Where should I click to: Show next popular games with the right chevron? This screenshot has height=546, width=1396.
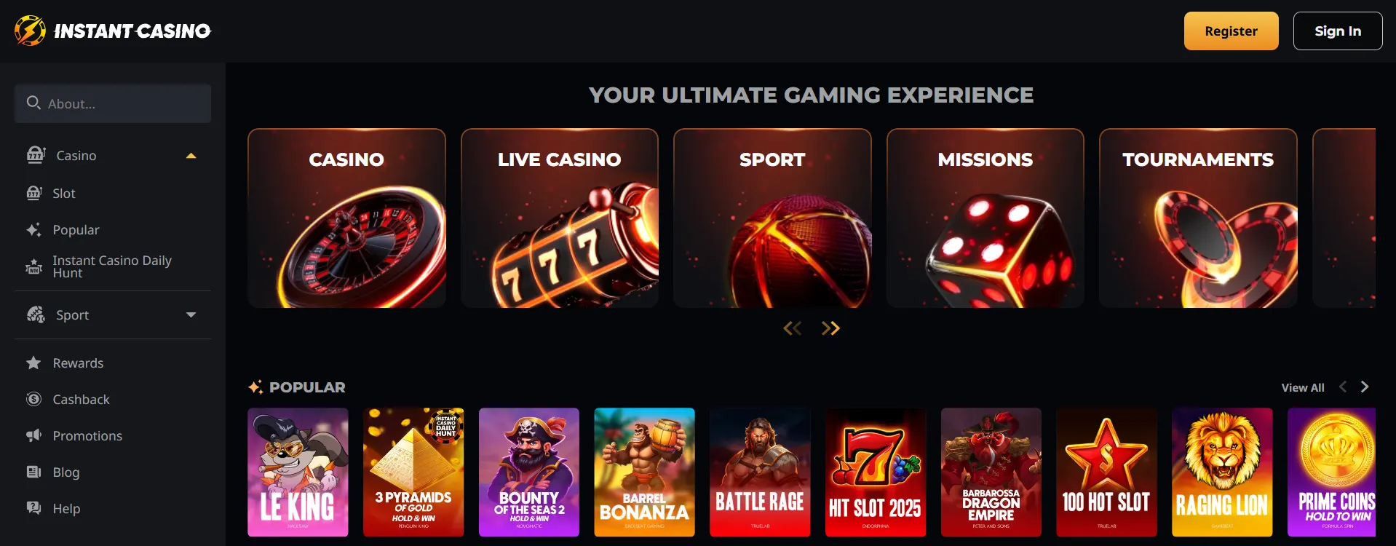coord(1365,387)
